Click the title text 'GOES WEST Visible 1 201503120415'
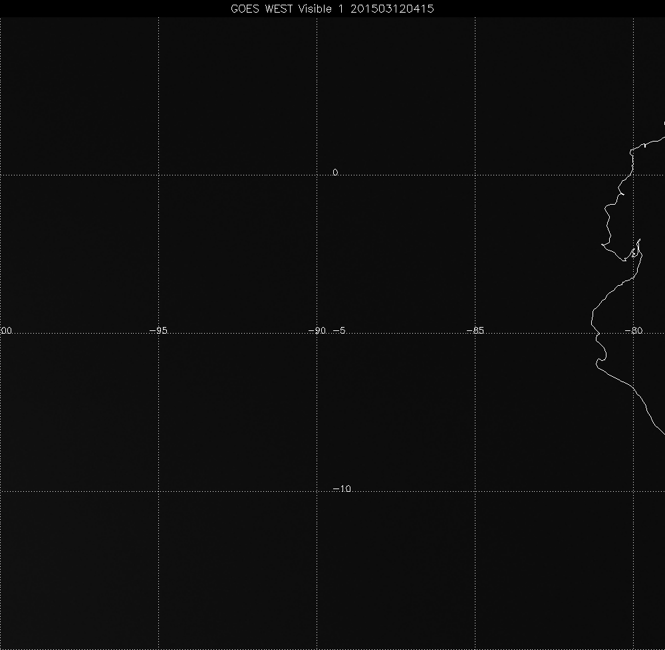The height and width of the screenshot is (650, 665). [x=332, y=9]
